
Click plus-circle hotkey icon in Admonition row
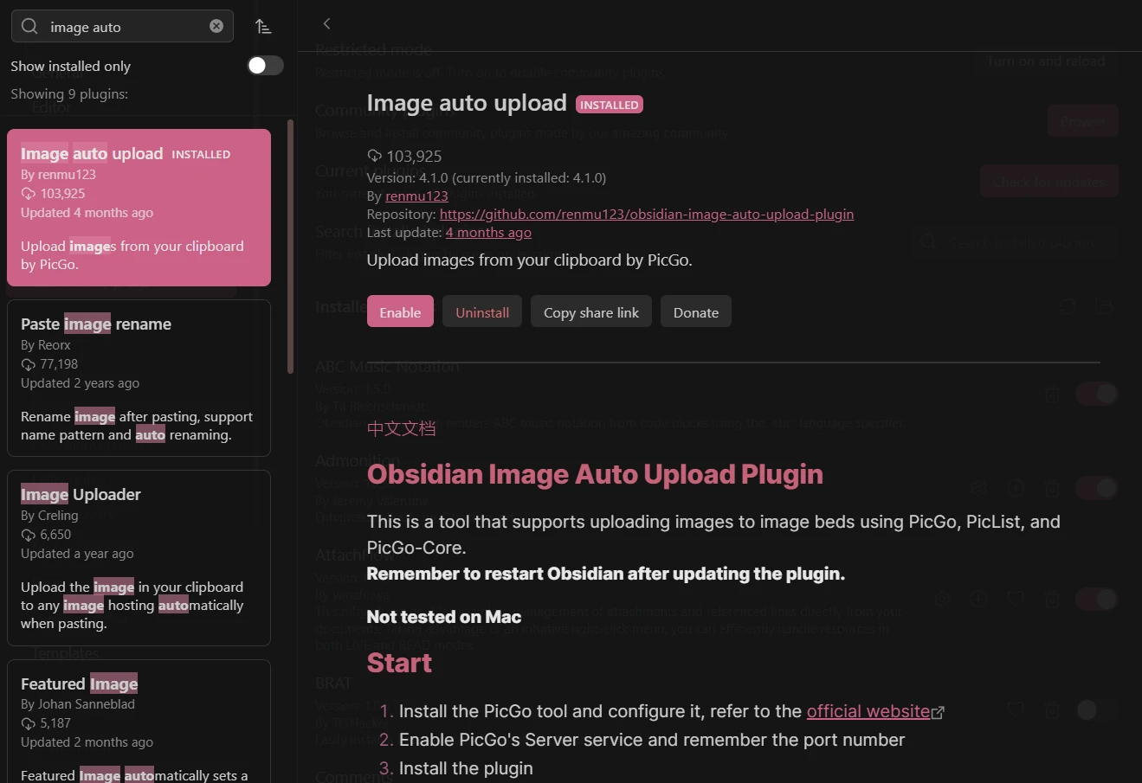tap(1016, 488)
